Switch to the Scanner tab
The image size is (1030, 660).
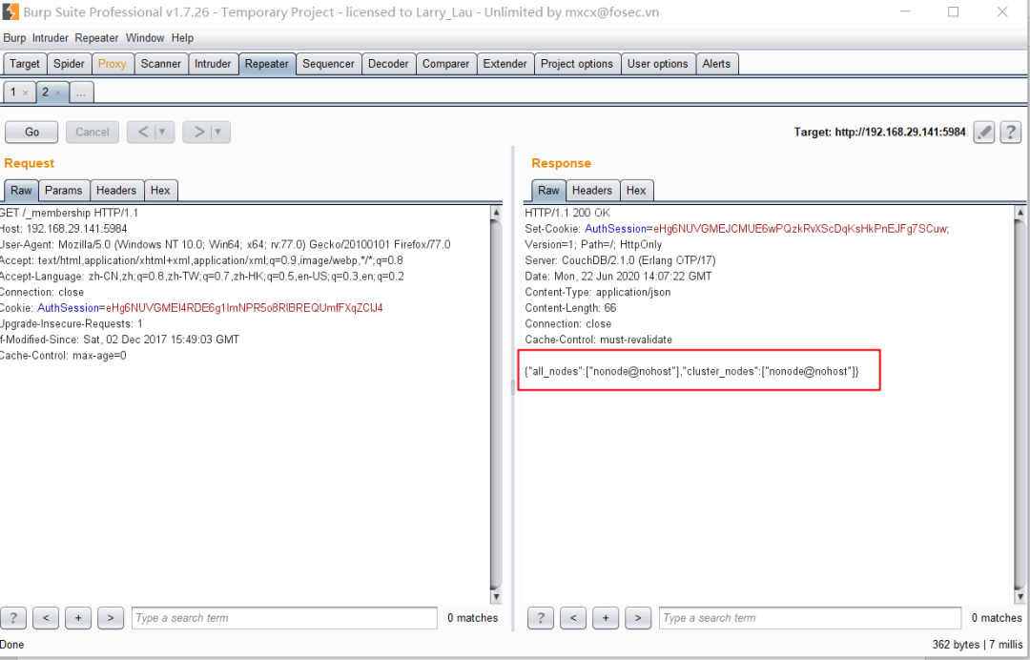point(161,64)
